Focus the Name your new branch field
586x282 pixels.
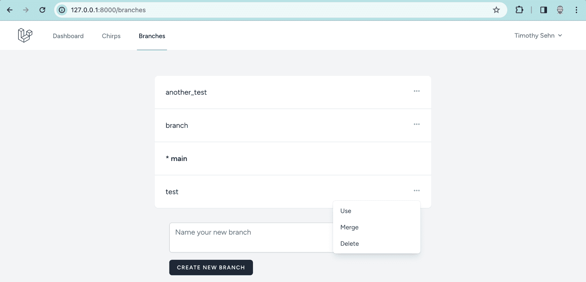tap(251, 238)
